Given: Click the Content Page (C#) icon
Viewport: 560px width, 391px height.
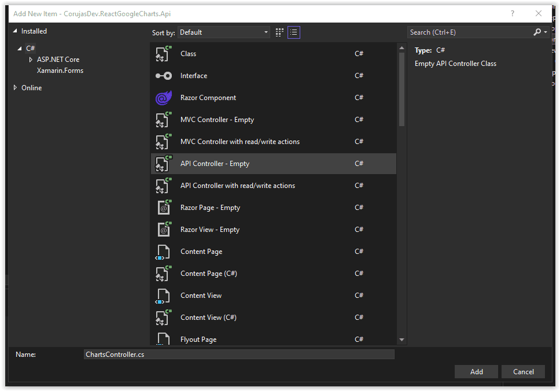Looking at the screenshot, I should [164, 274].
